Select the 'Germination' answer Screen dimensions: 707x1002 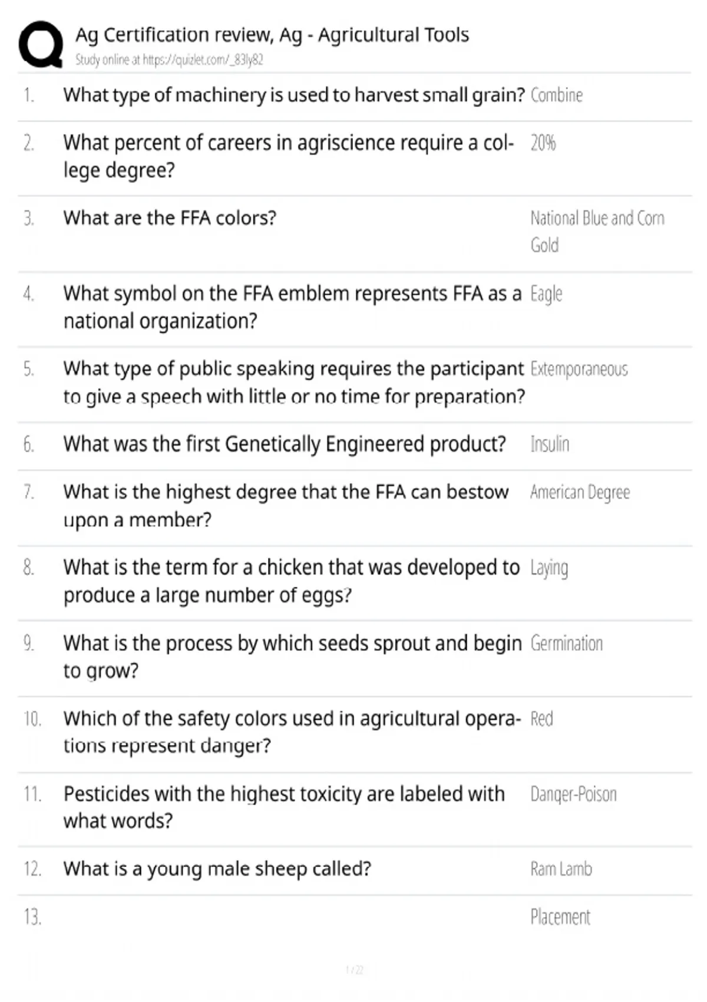tap(566, 643)
